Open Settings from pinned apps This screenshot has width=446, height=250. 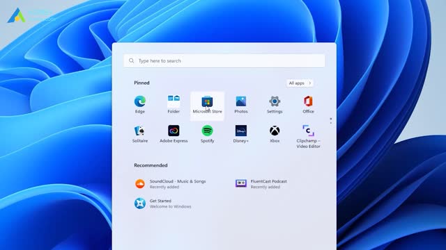(x=275, y=104)
